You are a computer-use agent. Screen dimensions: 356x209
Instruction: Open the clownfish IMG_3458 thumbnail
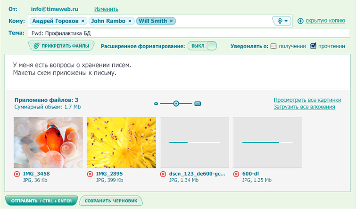tap(48, 142)
